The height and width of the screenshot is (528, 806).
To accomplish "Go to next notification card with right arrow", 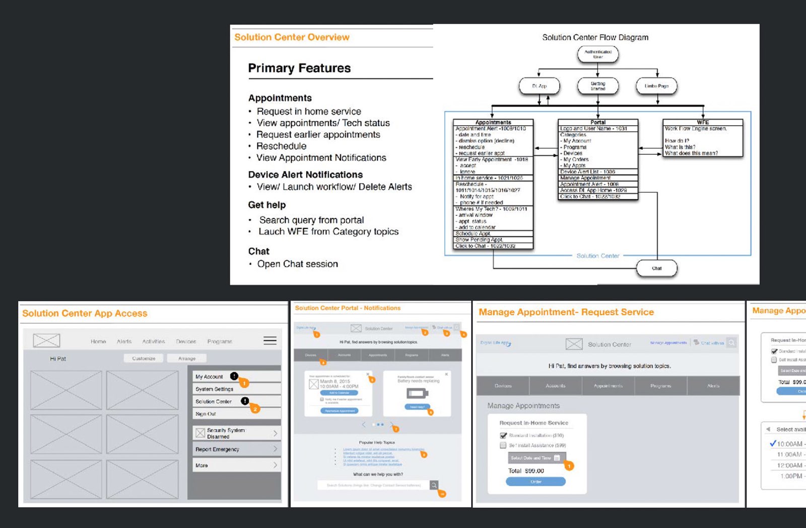I will 391,424.
